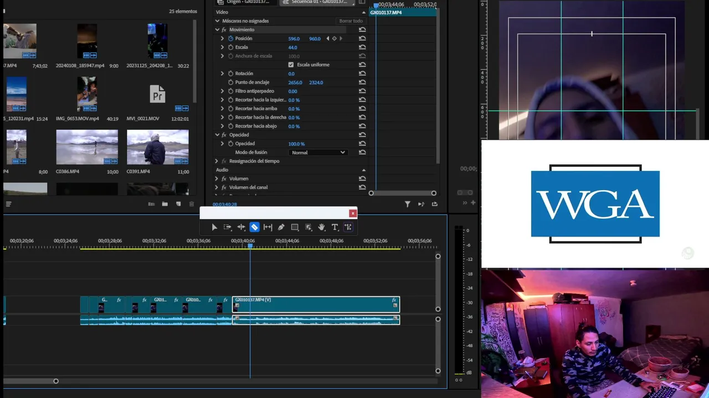
Task: Switch to the Origen tab
Action: 248,2
